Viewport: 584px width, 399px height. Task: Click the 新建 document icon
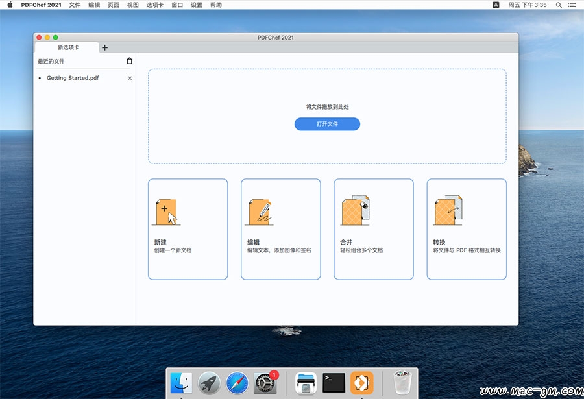click(167, 212)
